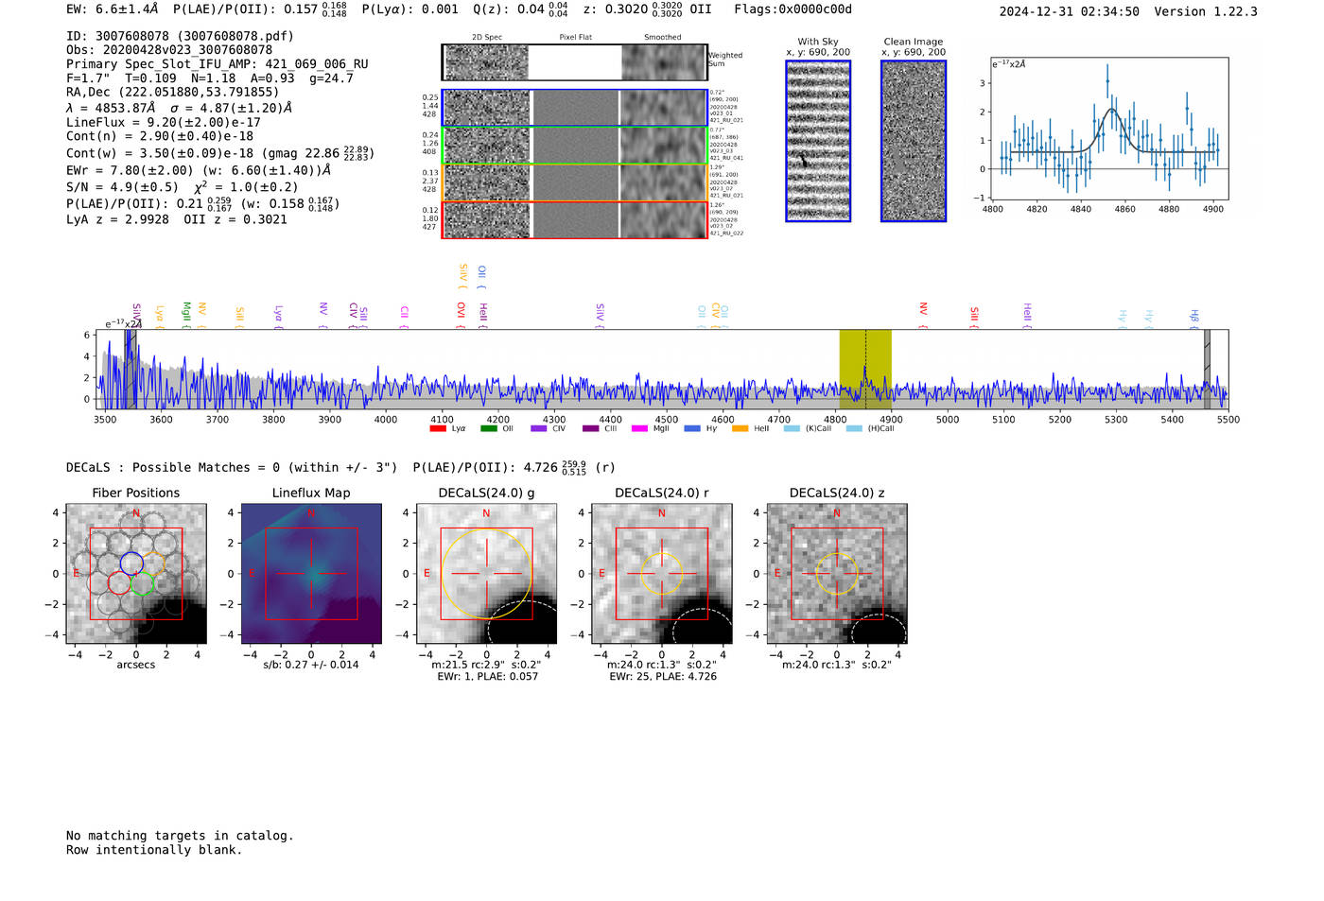The width and height of the screenshot is (1324, 901).
Task: Select the MgII magenta legend swatch
Action: (x=639, y=428)
